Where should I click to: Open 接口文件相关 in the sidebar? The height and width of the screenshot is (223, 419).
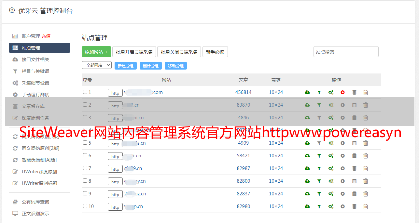35,59
